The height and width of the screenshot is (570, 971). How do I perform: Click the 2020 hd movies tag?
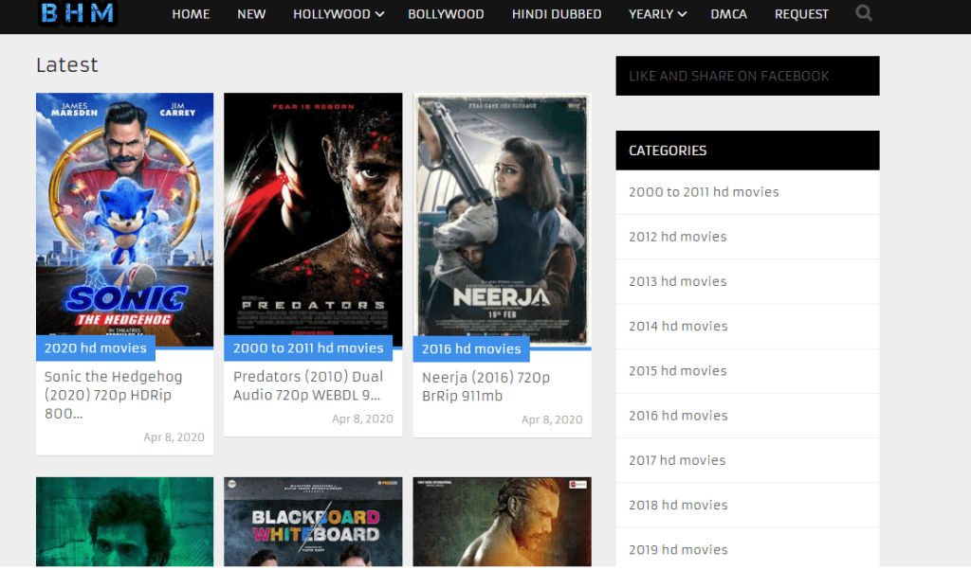point(95,348)
